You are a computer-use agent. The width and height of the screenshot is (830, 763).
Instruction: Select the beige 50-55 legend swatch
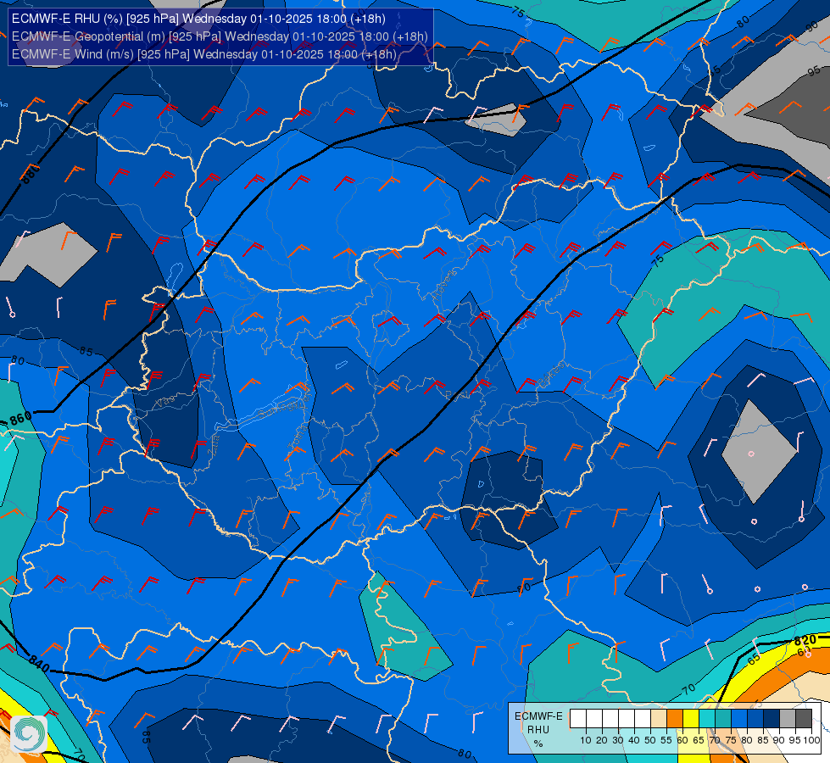pos(659,719)
